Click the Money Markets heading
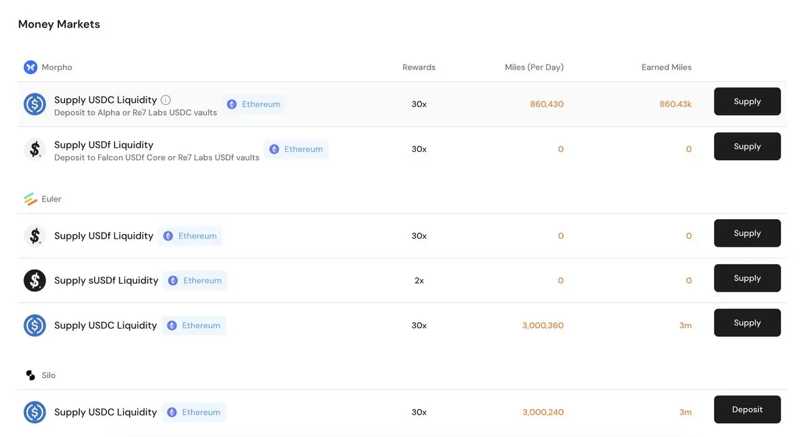 point(59,24)
